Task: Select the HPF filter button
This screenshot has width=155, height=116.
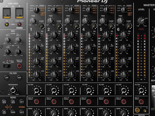Action: [19, 78]
